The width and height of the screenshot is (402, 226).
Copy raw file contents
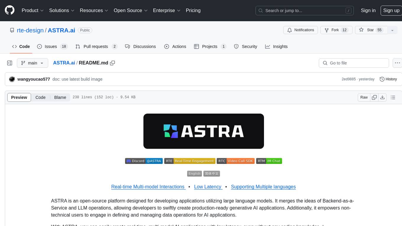[x=374, y=97]
